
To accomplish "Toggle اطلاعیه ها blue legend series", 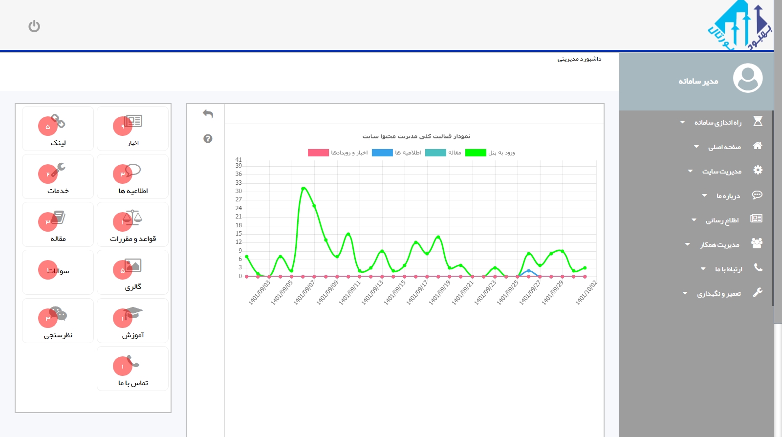I will (382, 153).
